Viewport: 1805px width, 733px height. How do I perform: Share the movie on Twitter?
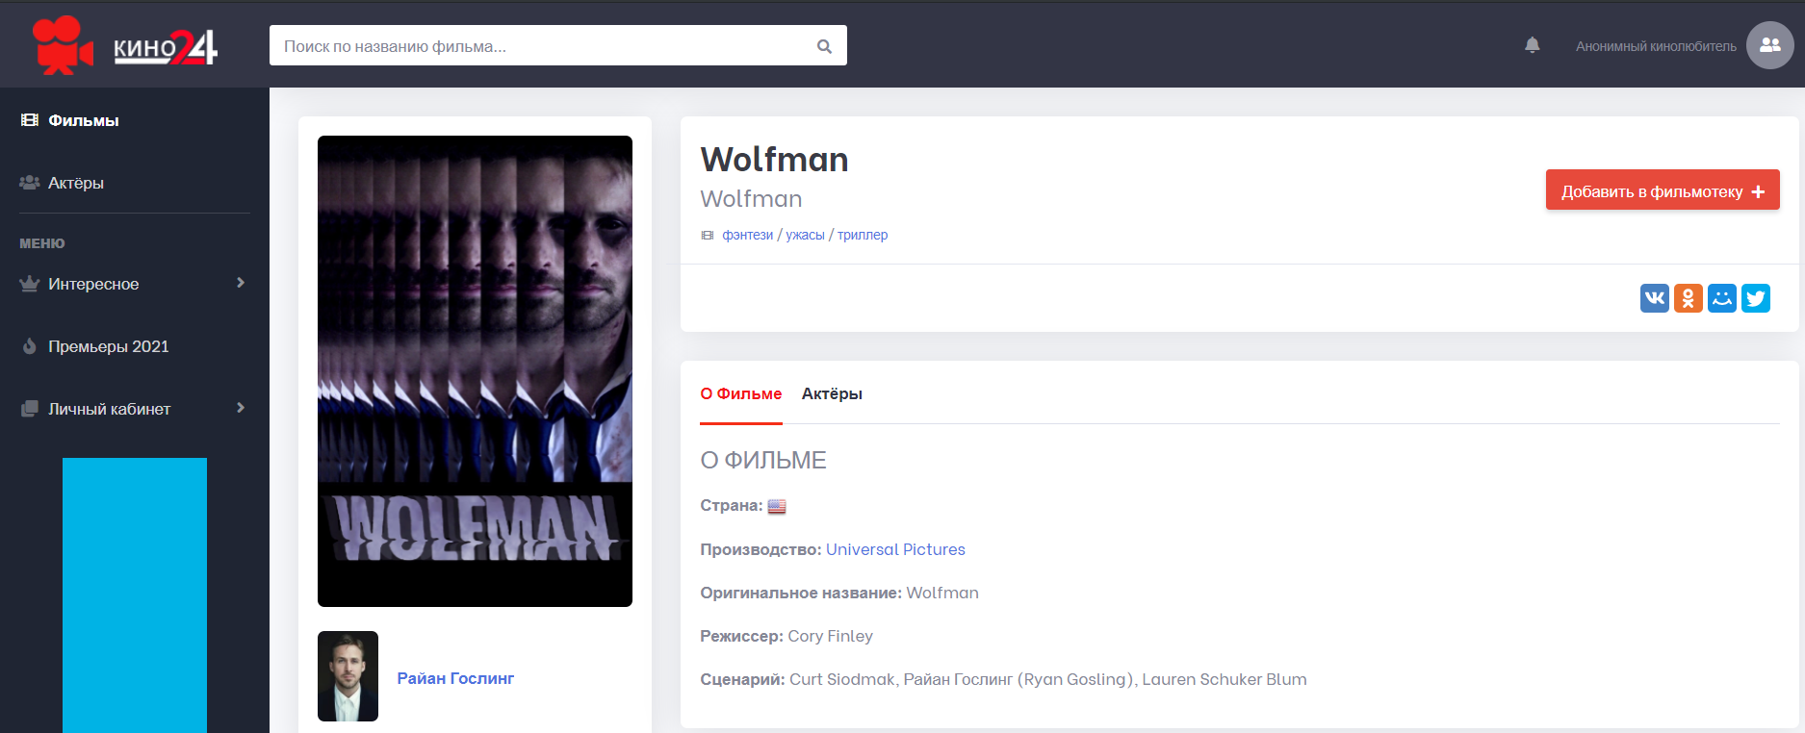(x=1756, y=298)
